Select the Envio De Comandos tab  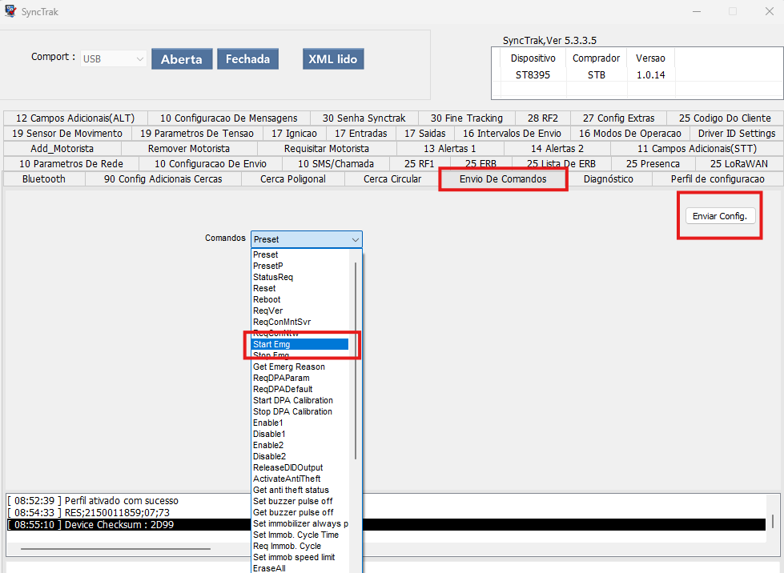pos(503,178)
